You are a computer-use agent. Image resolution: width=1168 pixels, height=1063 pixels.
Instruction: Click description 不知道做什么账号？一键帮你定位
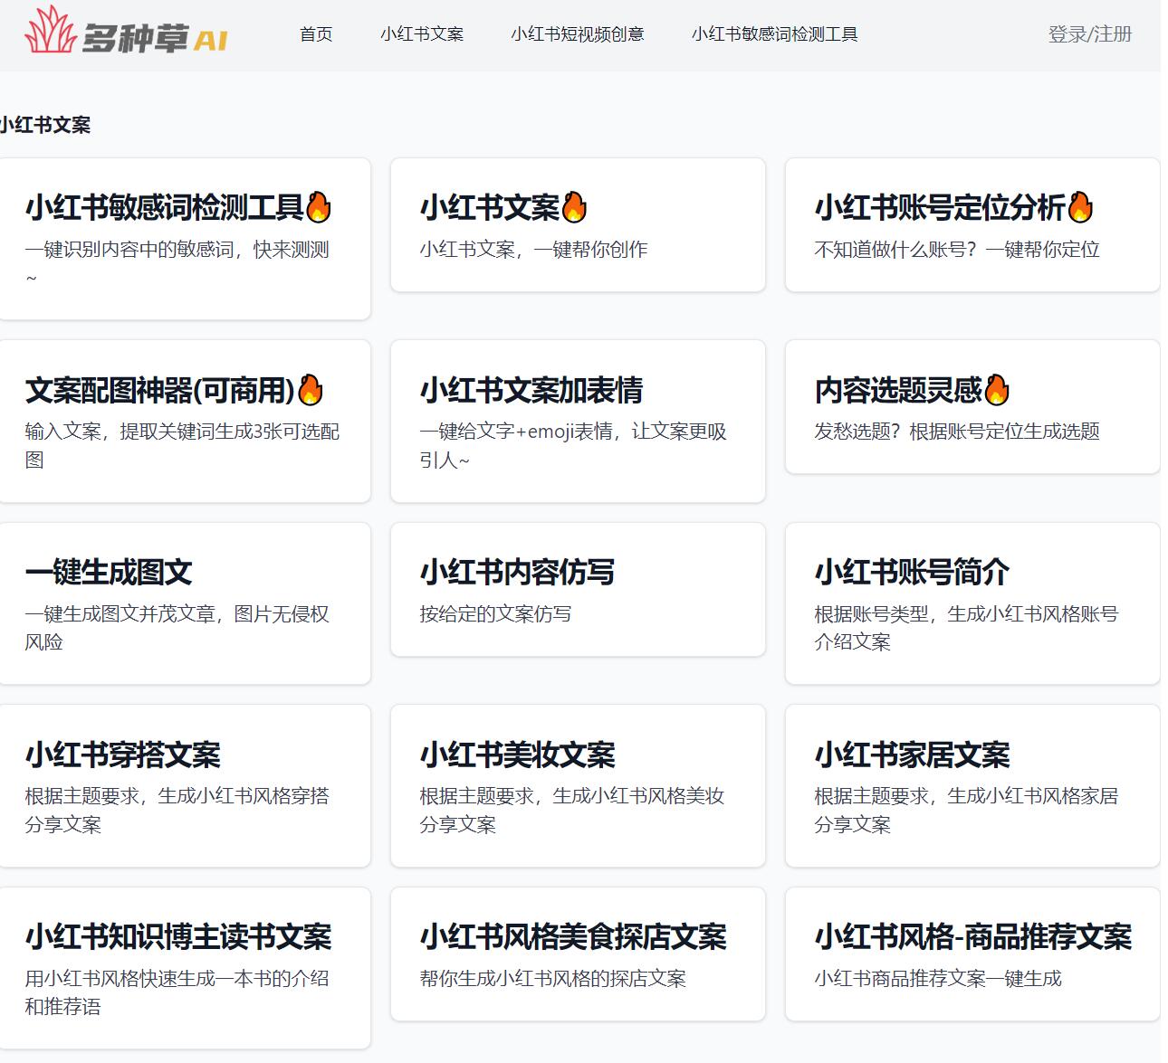click(x=957, y=250)
